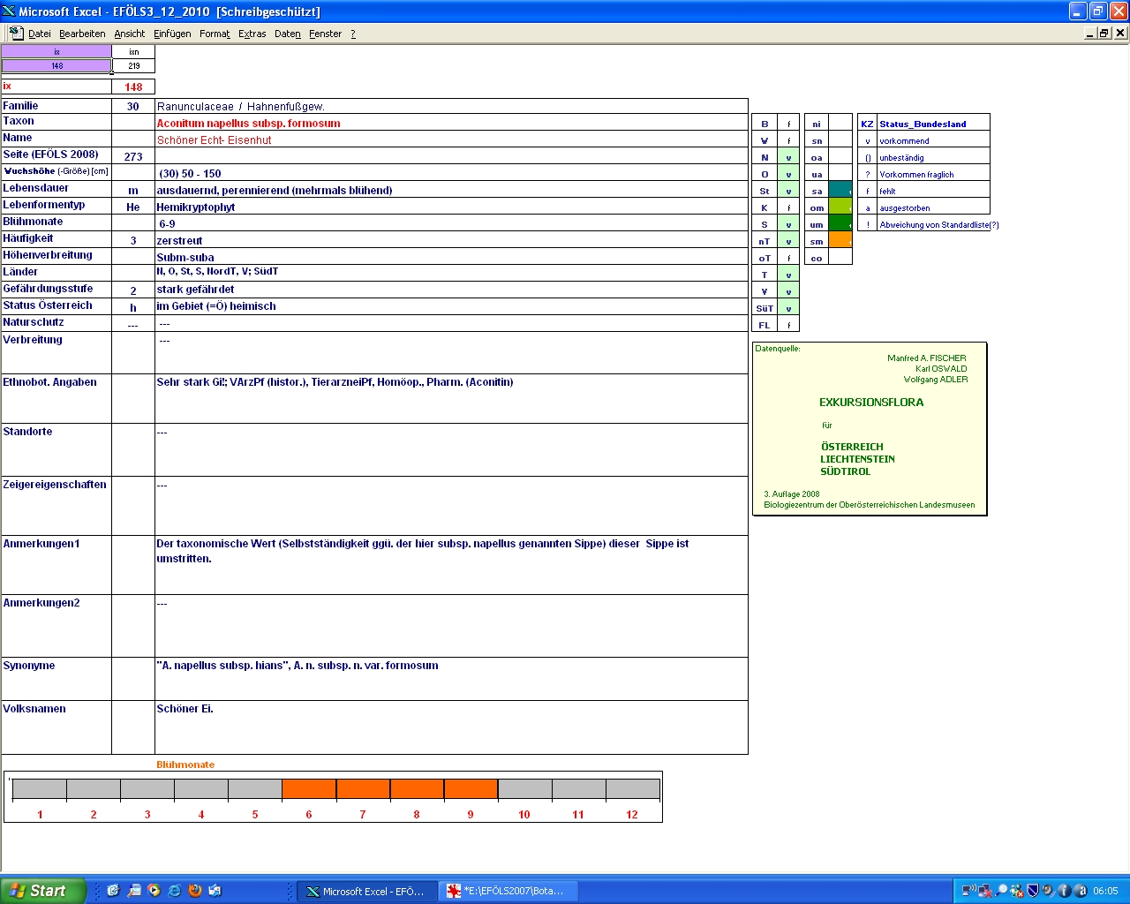Select the purple cell containing 148
The height and width of the screenshot is (904, 1130).
pos(56,66)
